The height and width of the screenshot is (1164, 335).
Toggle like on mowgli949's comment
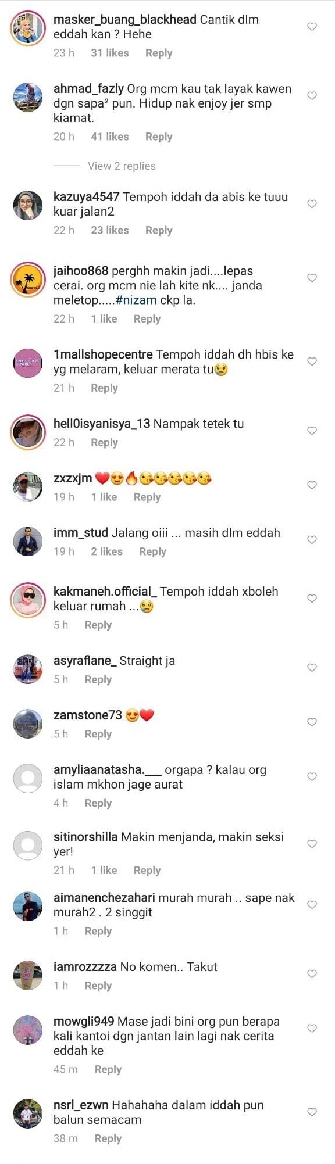312,1028
